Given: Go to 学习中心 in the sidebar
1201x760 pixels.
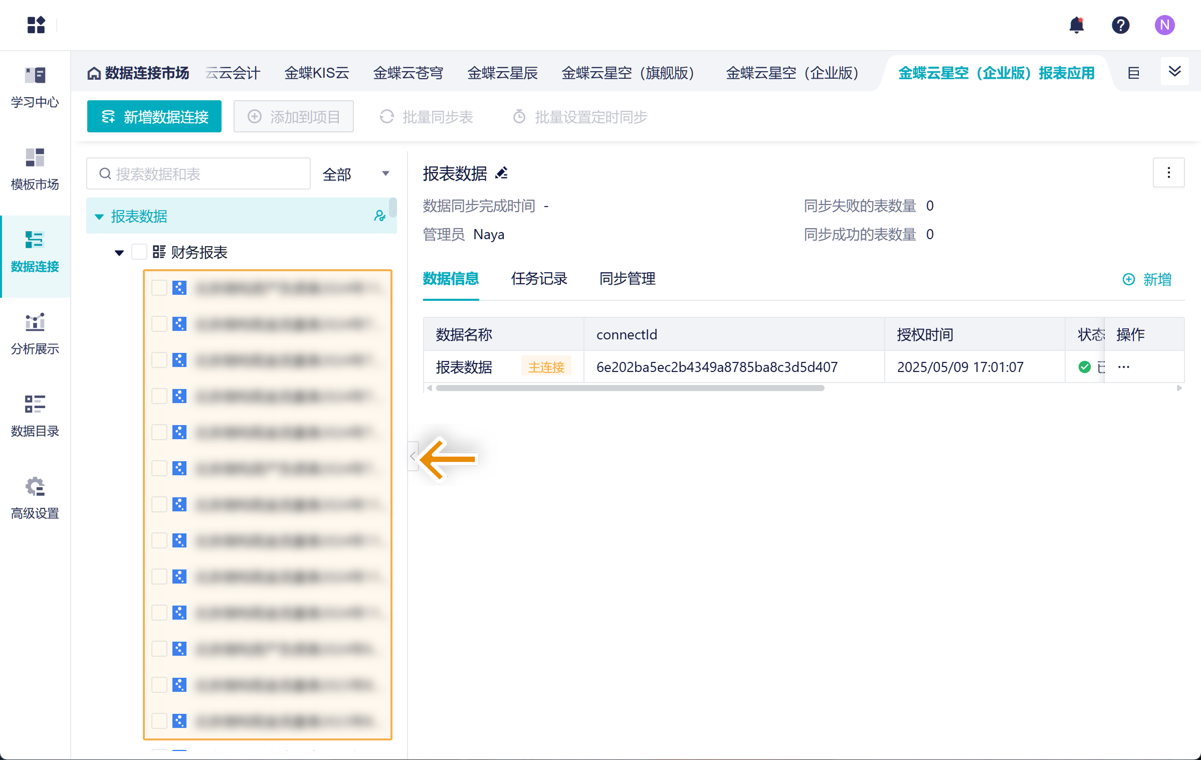Looking at the screenshot, I should click(x=35, y=88).
